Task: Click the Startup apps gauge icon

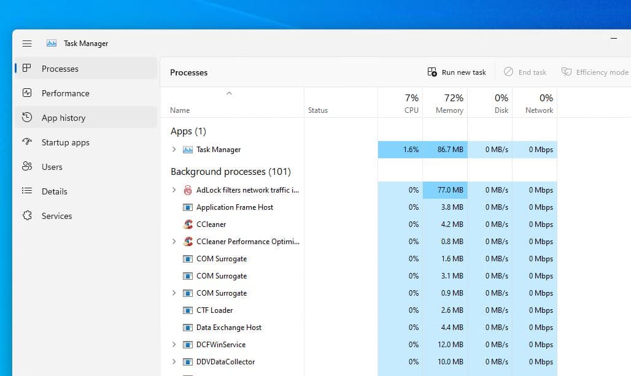Action: (27, 142)
